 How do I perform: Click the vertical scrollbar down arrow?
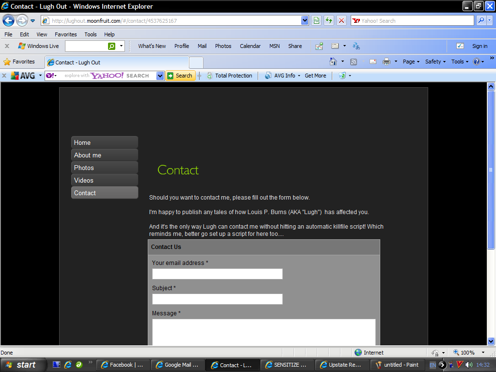tap(491, 341)
